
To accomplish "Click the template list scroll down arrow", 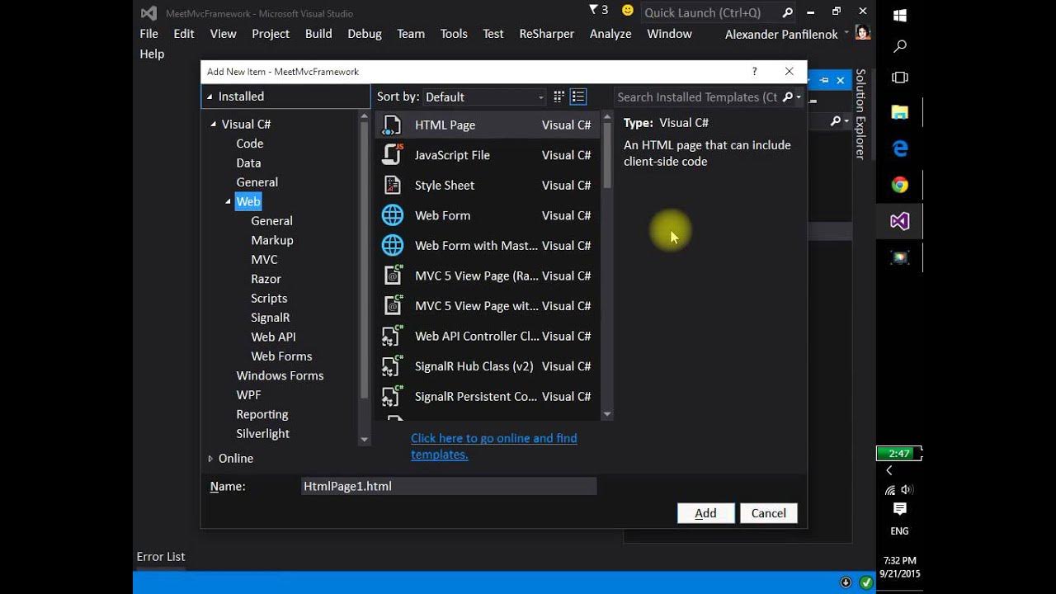I will tap(607, 414).
